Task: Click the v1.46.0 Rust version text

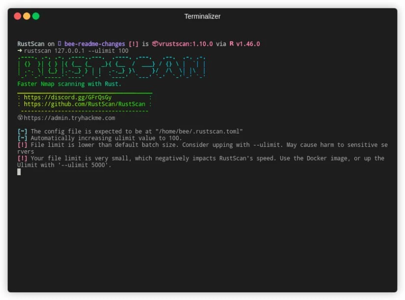Action: (248, 44)
